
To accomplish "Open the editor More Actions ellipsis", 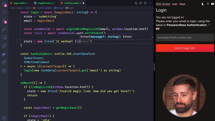I will (x=149, y=3).
